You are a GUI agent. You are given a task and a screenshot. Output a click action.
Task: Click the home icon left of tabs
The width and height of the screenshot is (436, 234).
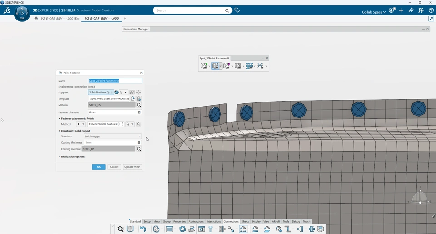pyautogui.click(x=36, y=19)
